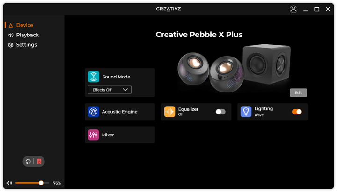Open the Mixer panel label

click(x=108, y=135)
